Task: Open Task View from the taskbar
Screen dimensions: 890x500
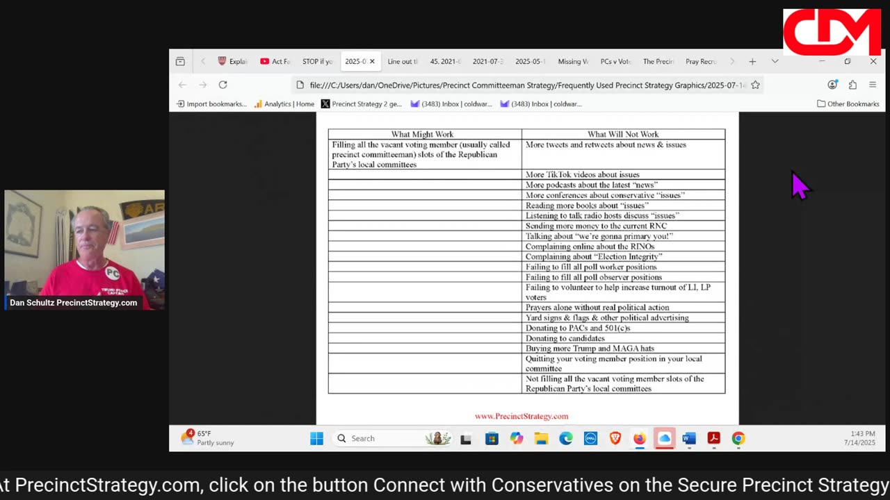Action: [466, 438]
